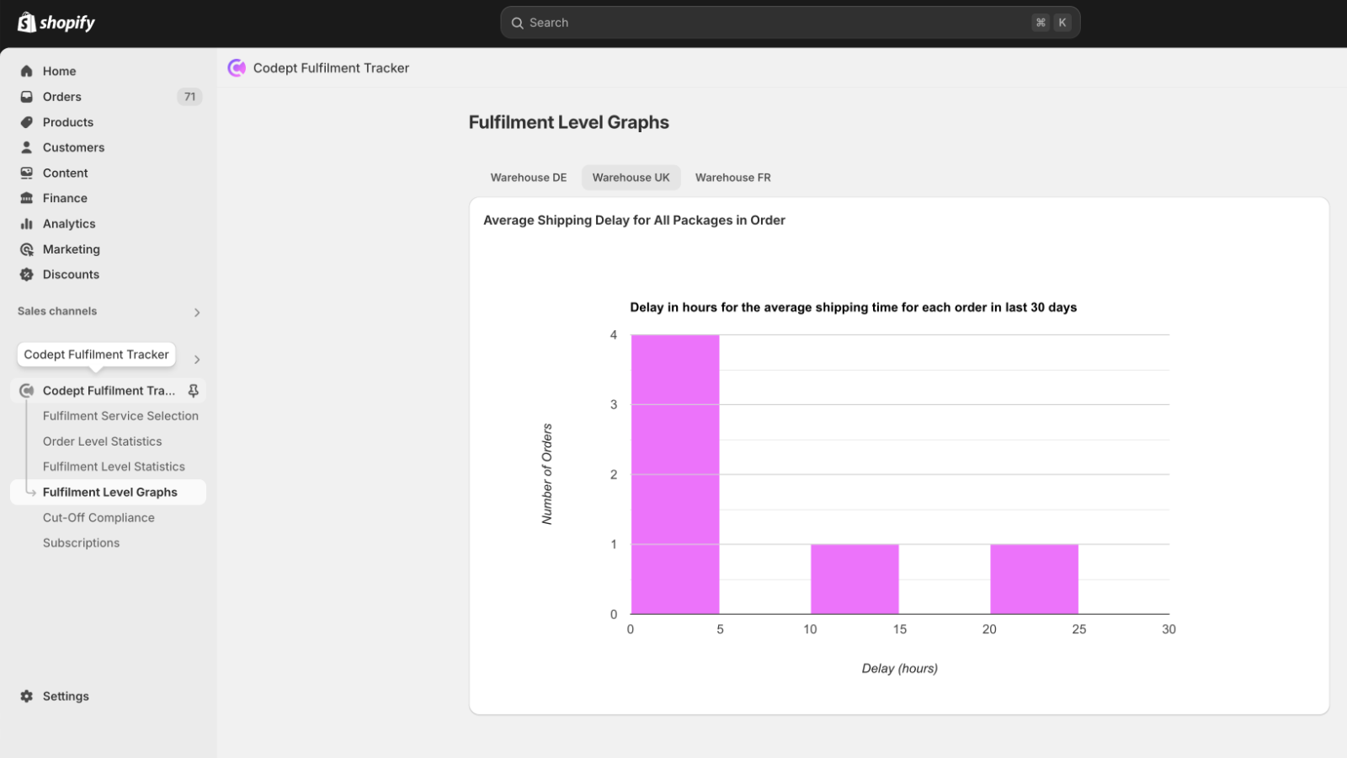Click the Orders icon in the sidebar
The height and width of the screenshot is (758, 1347).
26,96
